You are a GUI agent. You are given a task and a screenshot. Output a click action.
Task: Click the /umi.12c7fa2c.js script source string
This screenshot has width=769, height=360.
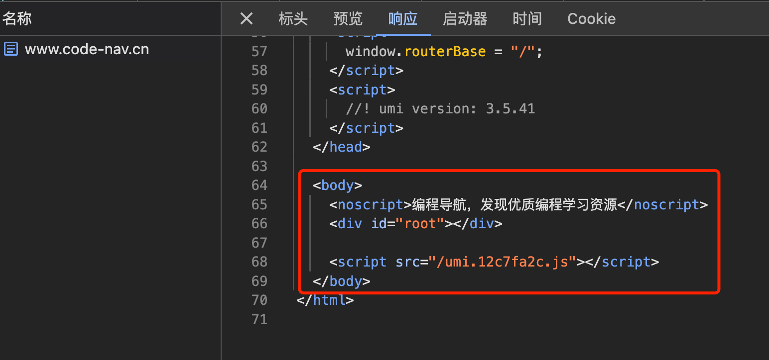[503, 262]
